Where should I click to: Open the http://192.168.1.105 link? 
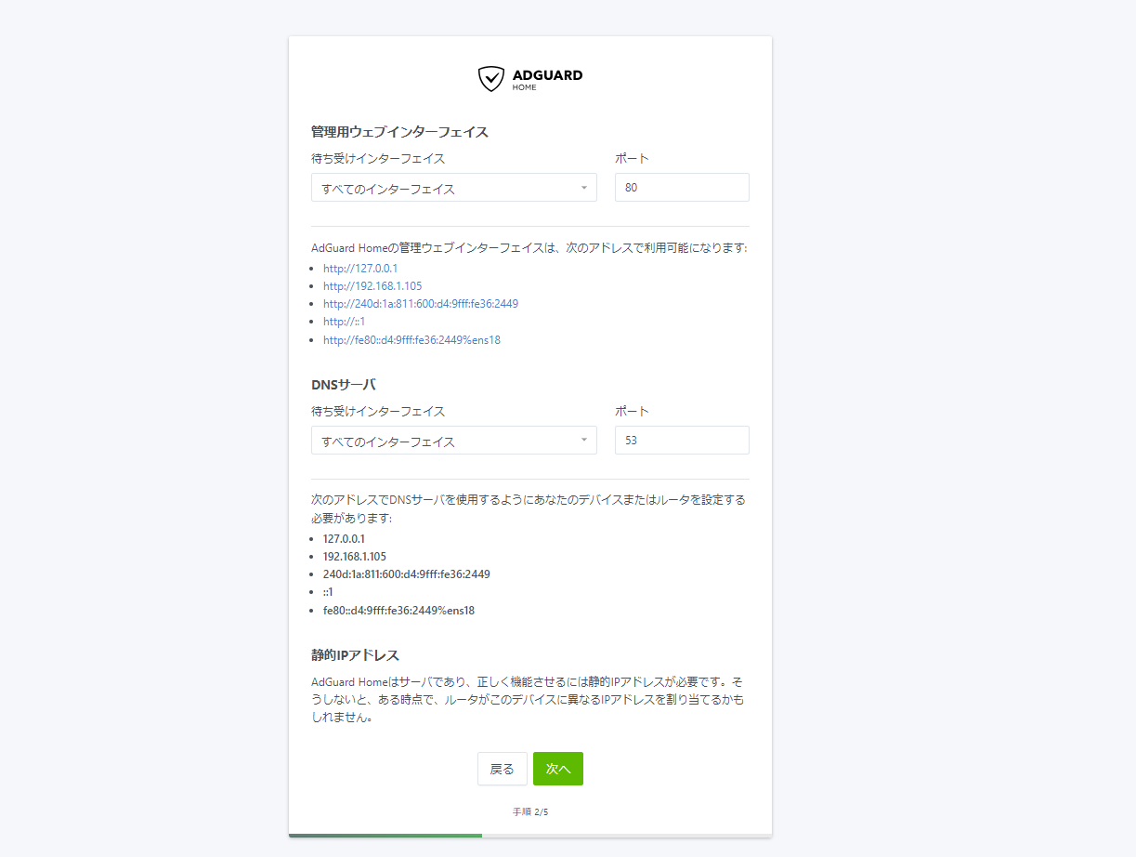click(372, 286)
